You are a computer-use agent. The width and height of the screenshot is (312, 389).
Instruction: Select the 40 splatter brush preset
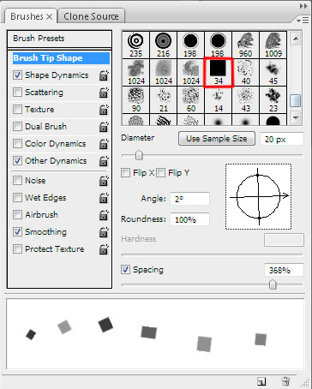click(x=245, y=72)
